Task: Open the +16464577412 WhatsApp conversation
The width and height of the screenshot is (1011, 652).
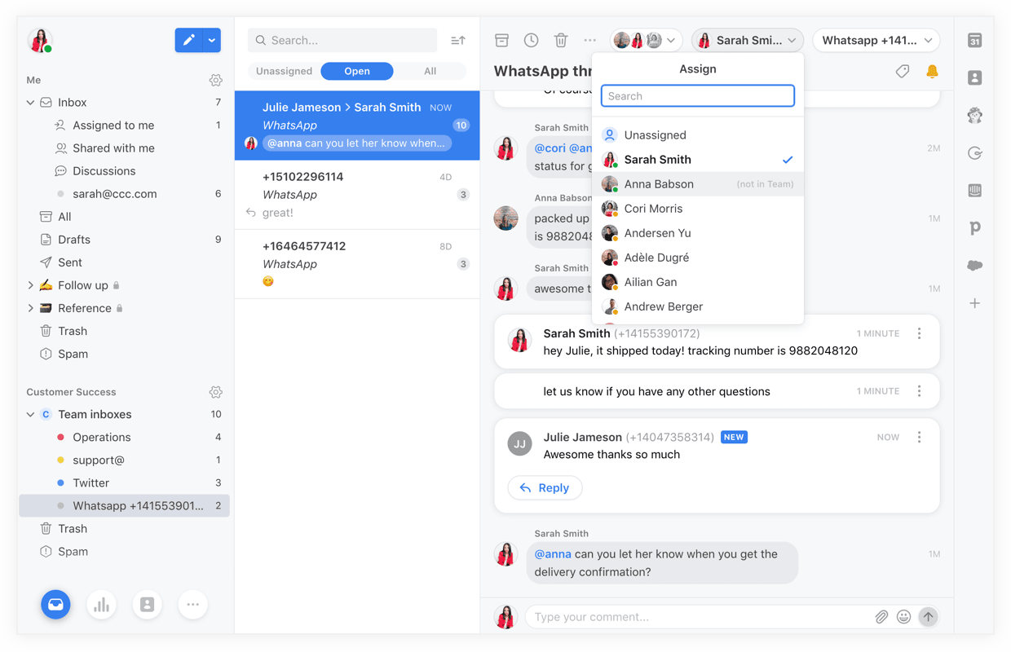Action: (357, 264)
